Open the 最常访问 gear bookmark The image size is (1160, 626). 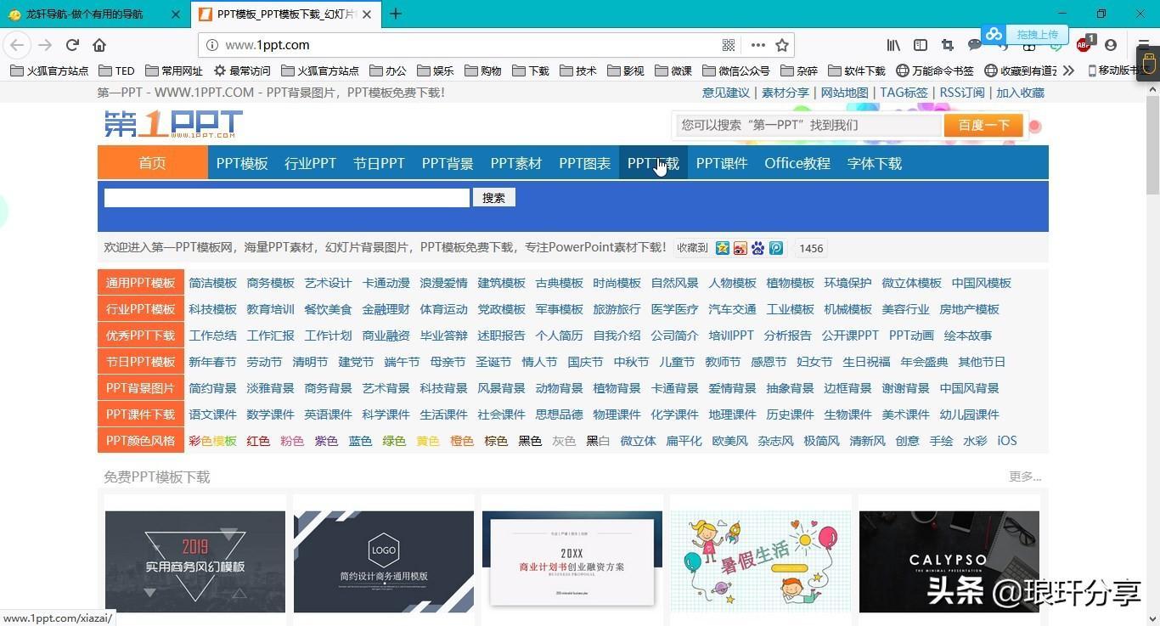click(x=242, y=70)
